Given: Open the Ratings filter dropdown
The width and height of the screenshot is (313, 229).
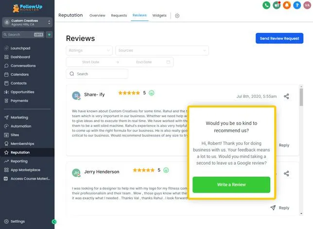Looking at the screenshot, I should click(x=89, y=50).
